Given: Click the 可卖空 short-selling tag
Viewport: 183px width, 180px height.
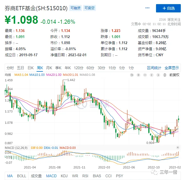Looking at the screenshot, I should tap(89, 8).
